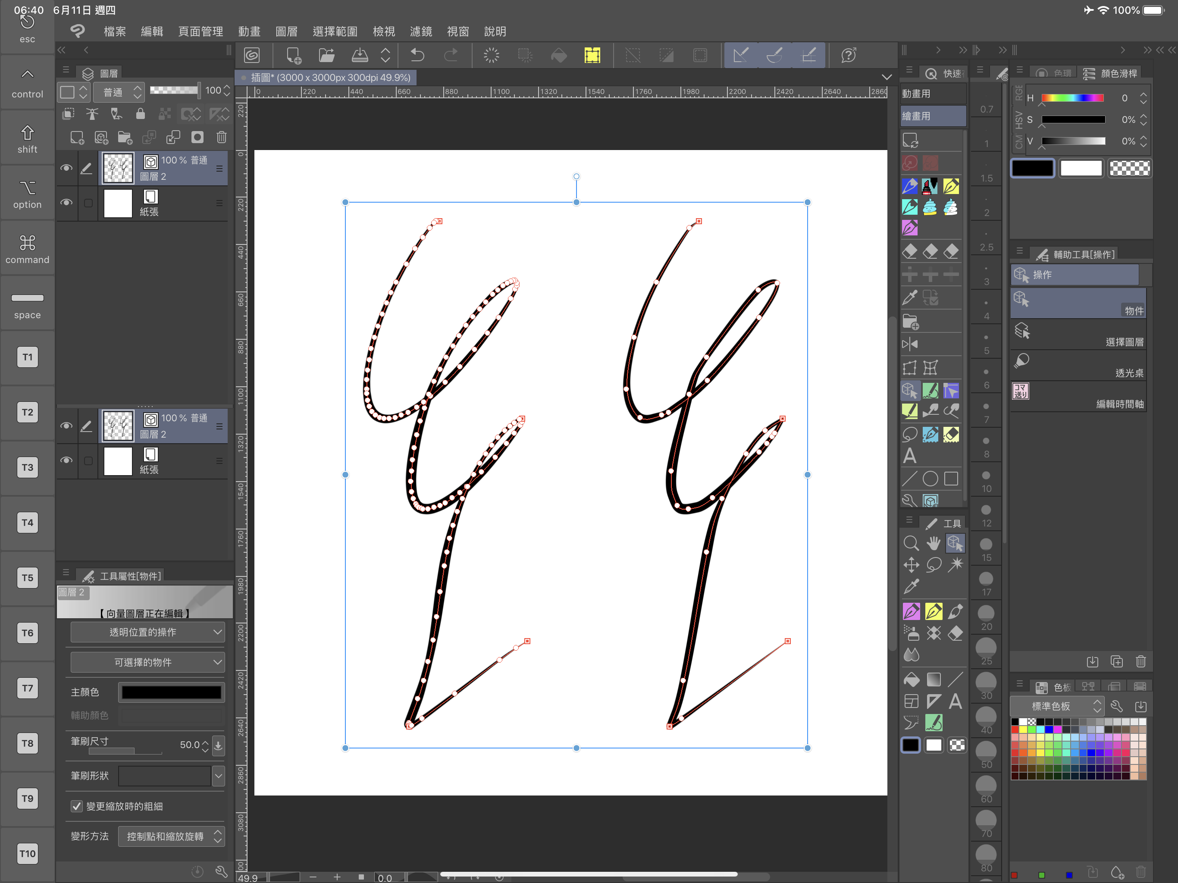Switch to the 顏色滑桿 tab
The image size is (1178, 883).
[x=1111, y=73]
